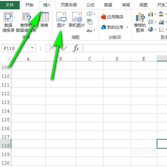
Task: Switch to the 公式 formulas tab
Action: (x=91, y=5)
